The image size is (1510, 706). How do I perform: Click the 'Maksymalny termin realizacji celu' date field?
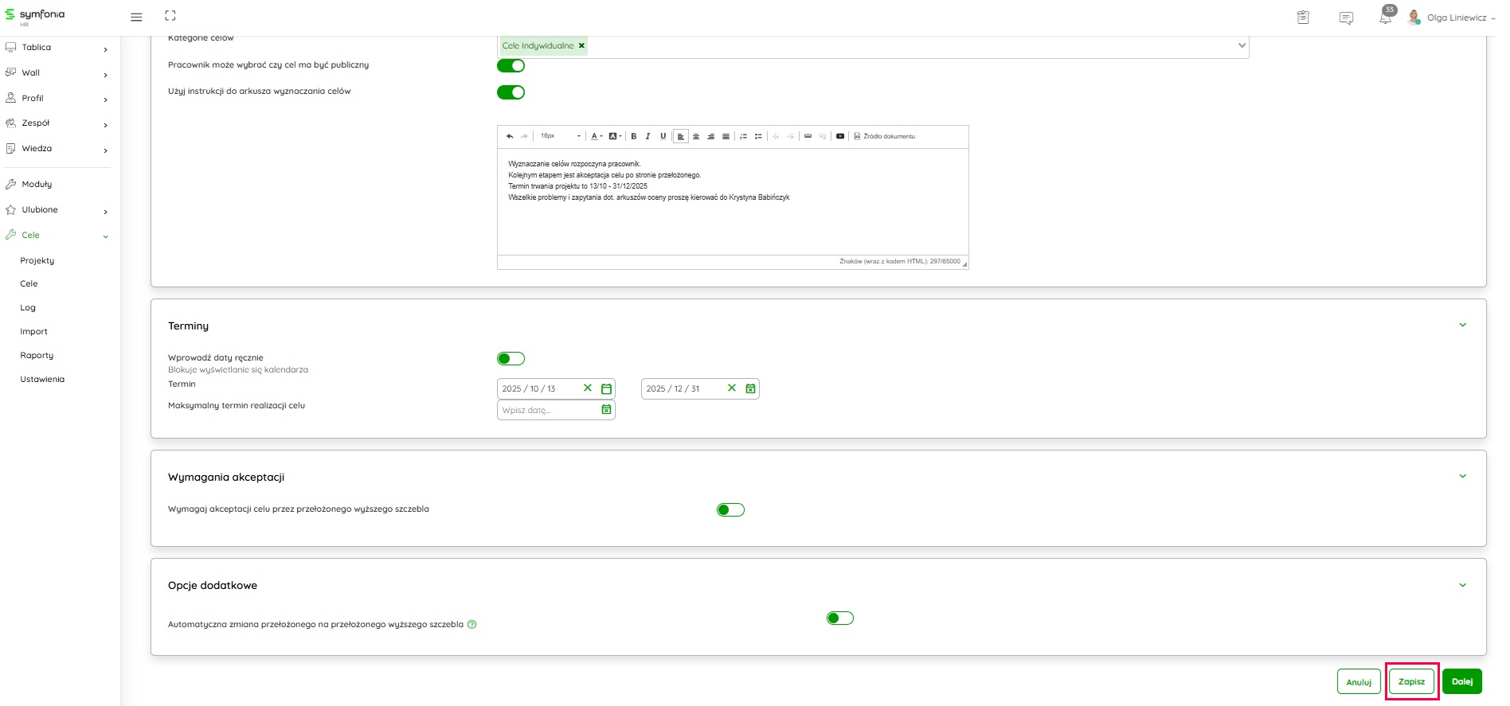point(548,410)
